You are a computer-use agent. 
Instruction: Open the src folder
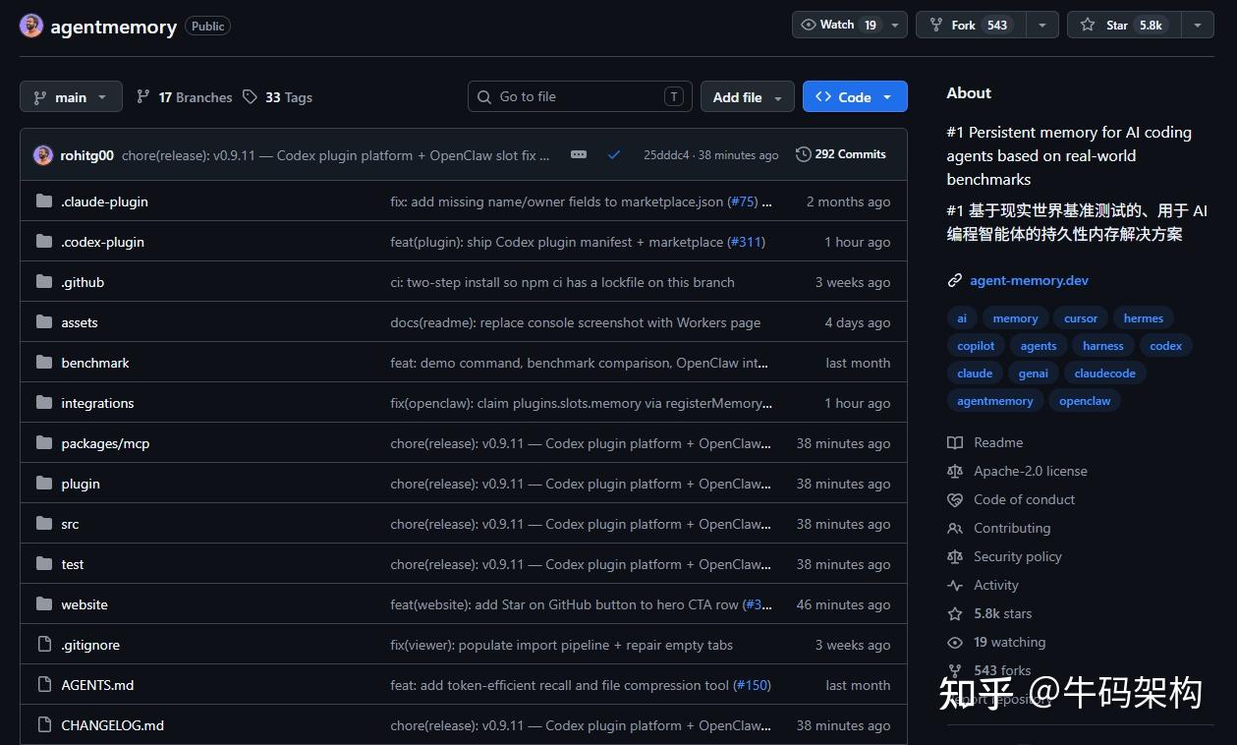coord(70,524)
